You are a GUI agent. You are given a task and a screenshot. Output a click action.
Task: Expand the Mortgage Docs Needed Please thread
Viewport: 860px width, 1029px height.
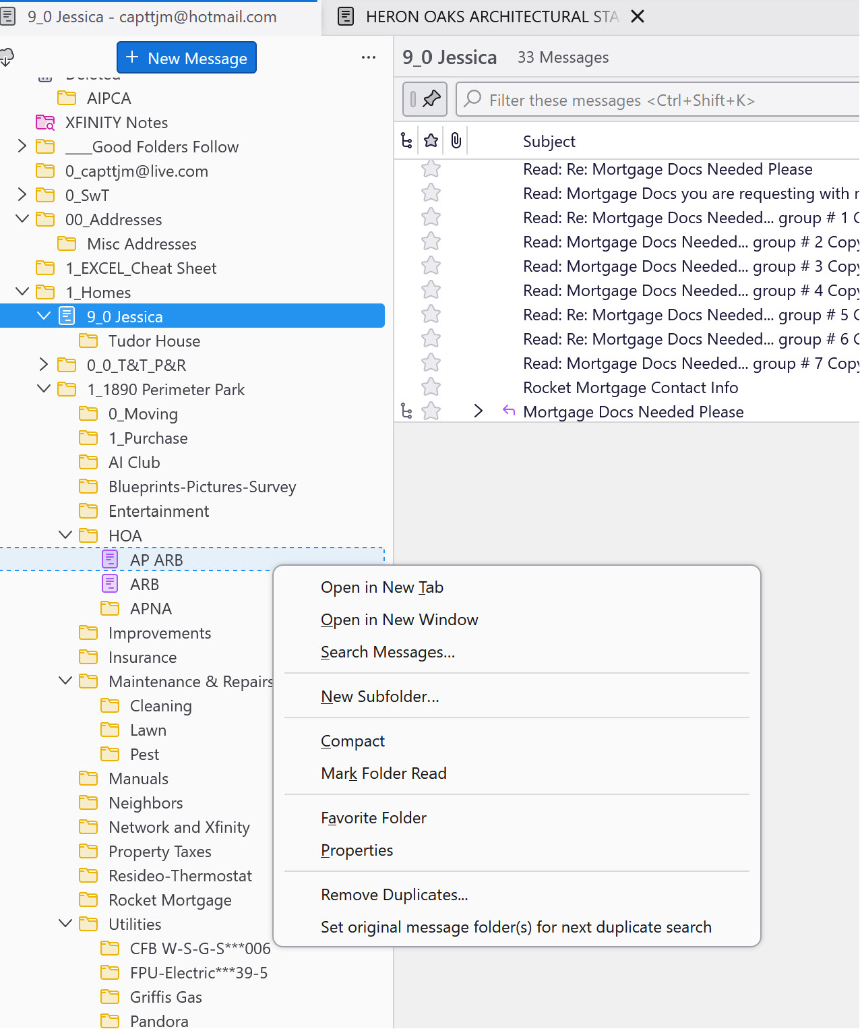(x=479, y=411)
